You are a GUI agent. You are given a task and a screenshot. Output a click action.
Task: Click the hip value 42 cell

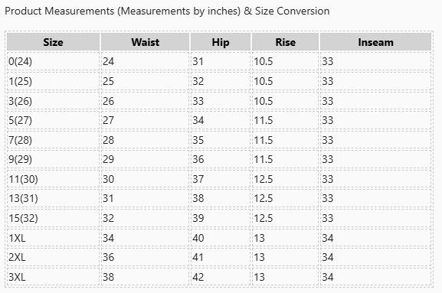[x=221, y=277]
